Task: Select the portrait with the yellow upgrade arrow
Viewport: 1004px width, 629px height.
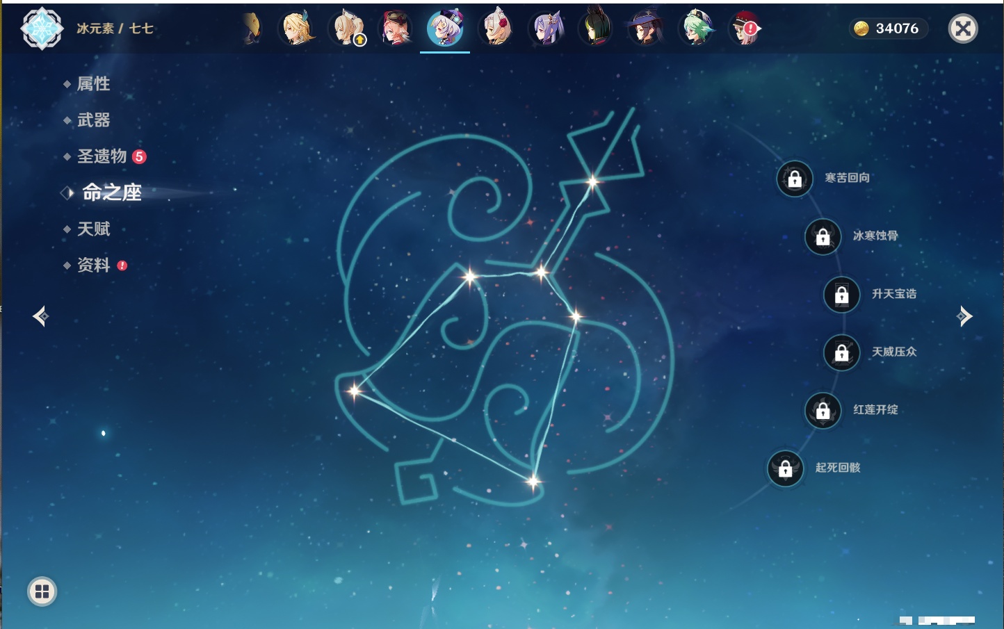Action: [x=347, y=28]
